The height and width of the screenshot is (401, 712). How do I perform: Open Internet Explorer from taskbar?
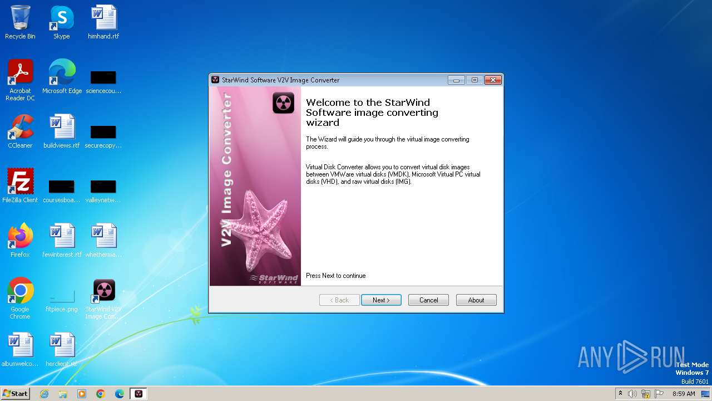[x=44, y=394]
